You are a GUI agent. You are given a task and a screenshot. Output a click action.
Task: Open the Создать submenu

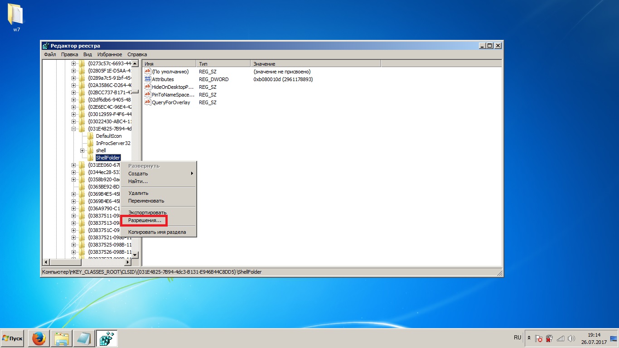158,174
